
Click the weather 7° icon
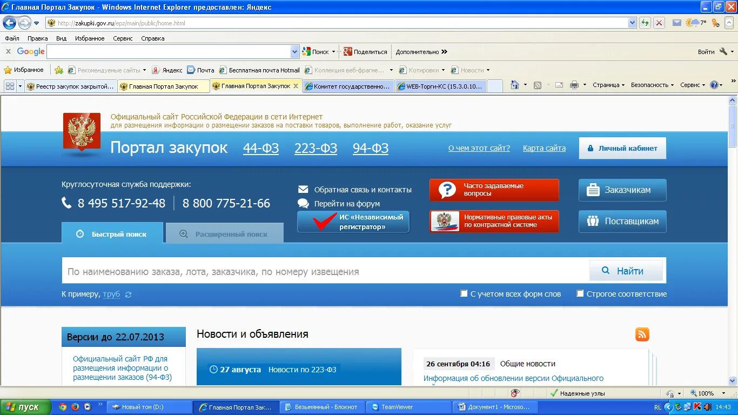coord(696,23)
